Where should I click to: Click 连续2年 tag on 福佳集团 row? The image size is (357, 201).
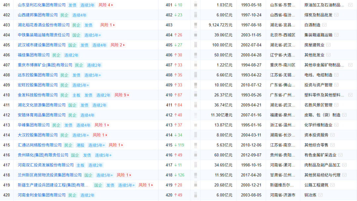(71, 55)
